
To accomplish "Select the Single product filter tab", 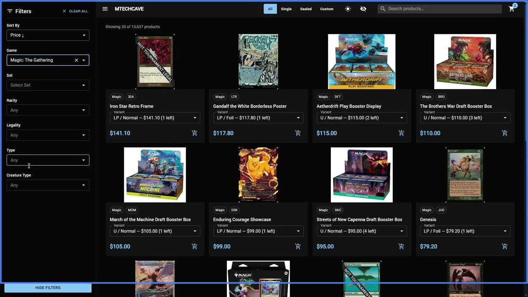I will 286,9.
